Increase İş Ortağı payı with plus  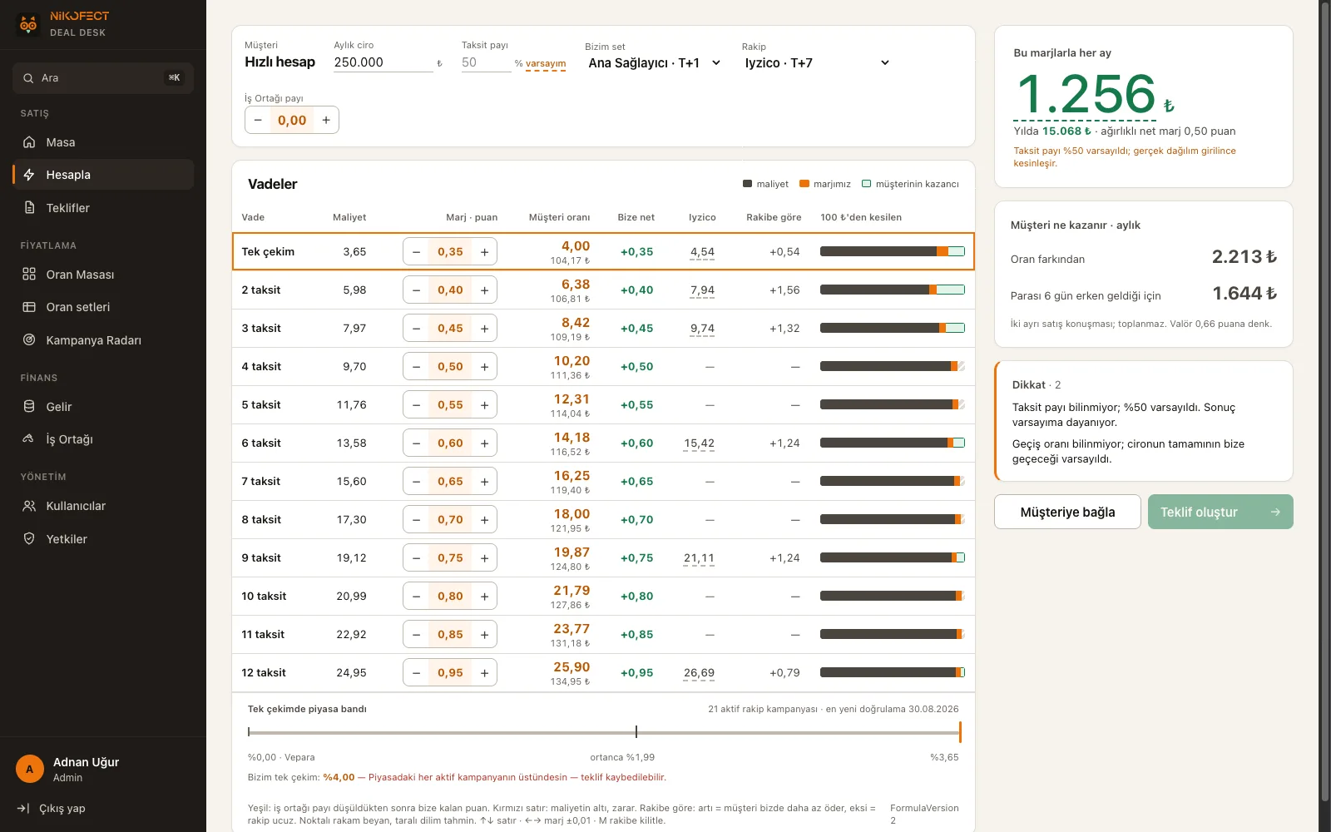(x=326, y=120)
